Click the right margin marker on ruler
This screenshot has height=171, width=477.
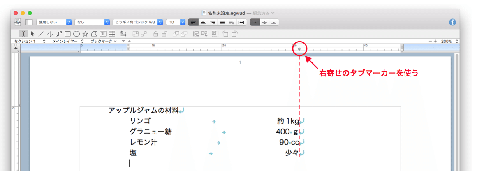tap(402, 47)
